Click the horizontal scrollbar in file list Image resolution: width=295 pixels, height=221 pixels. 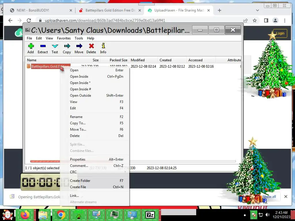tap(133, 161)
